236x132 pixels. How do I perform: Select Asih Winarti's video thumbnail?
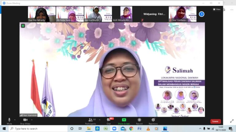pos(126,14)
